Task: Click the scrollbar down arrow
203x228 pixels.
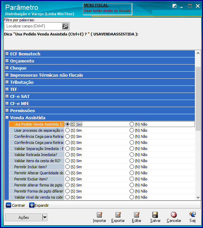Action: tap(198, 198)
